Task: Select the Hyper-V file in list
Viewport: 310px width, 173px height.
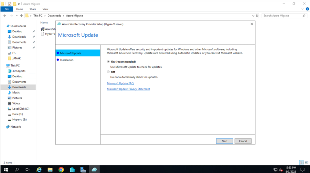Action: (x=48, y=34)
